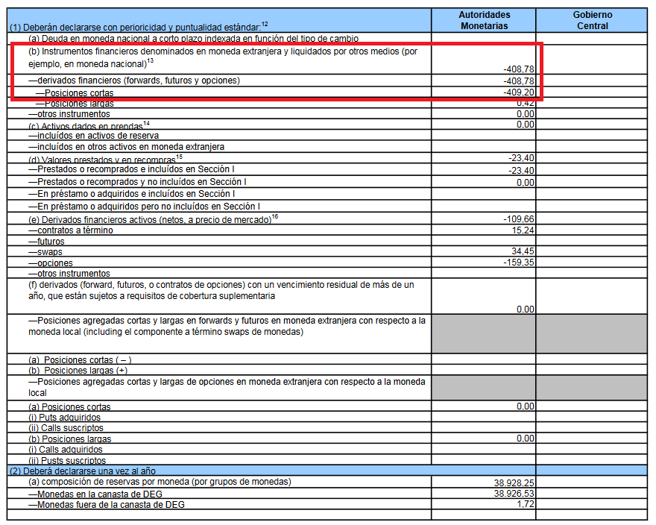This screenshot has height=525, width=656.
Task: Select "—incluídos en otros activos en moneda extranjera"
Action: click(126, 146)
